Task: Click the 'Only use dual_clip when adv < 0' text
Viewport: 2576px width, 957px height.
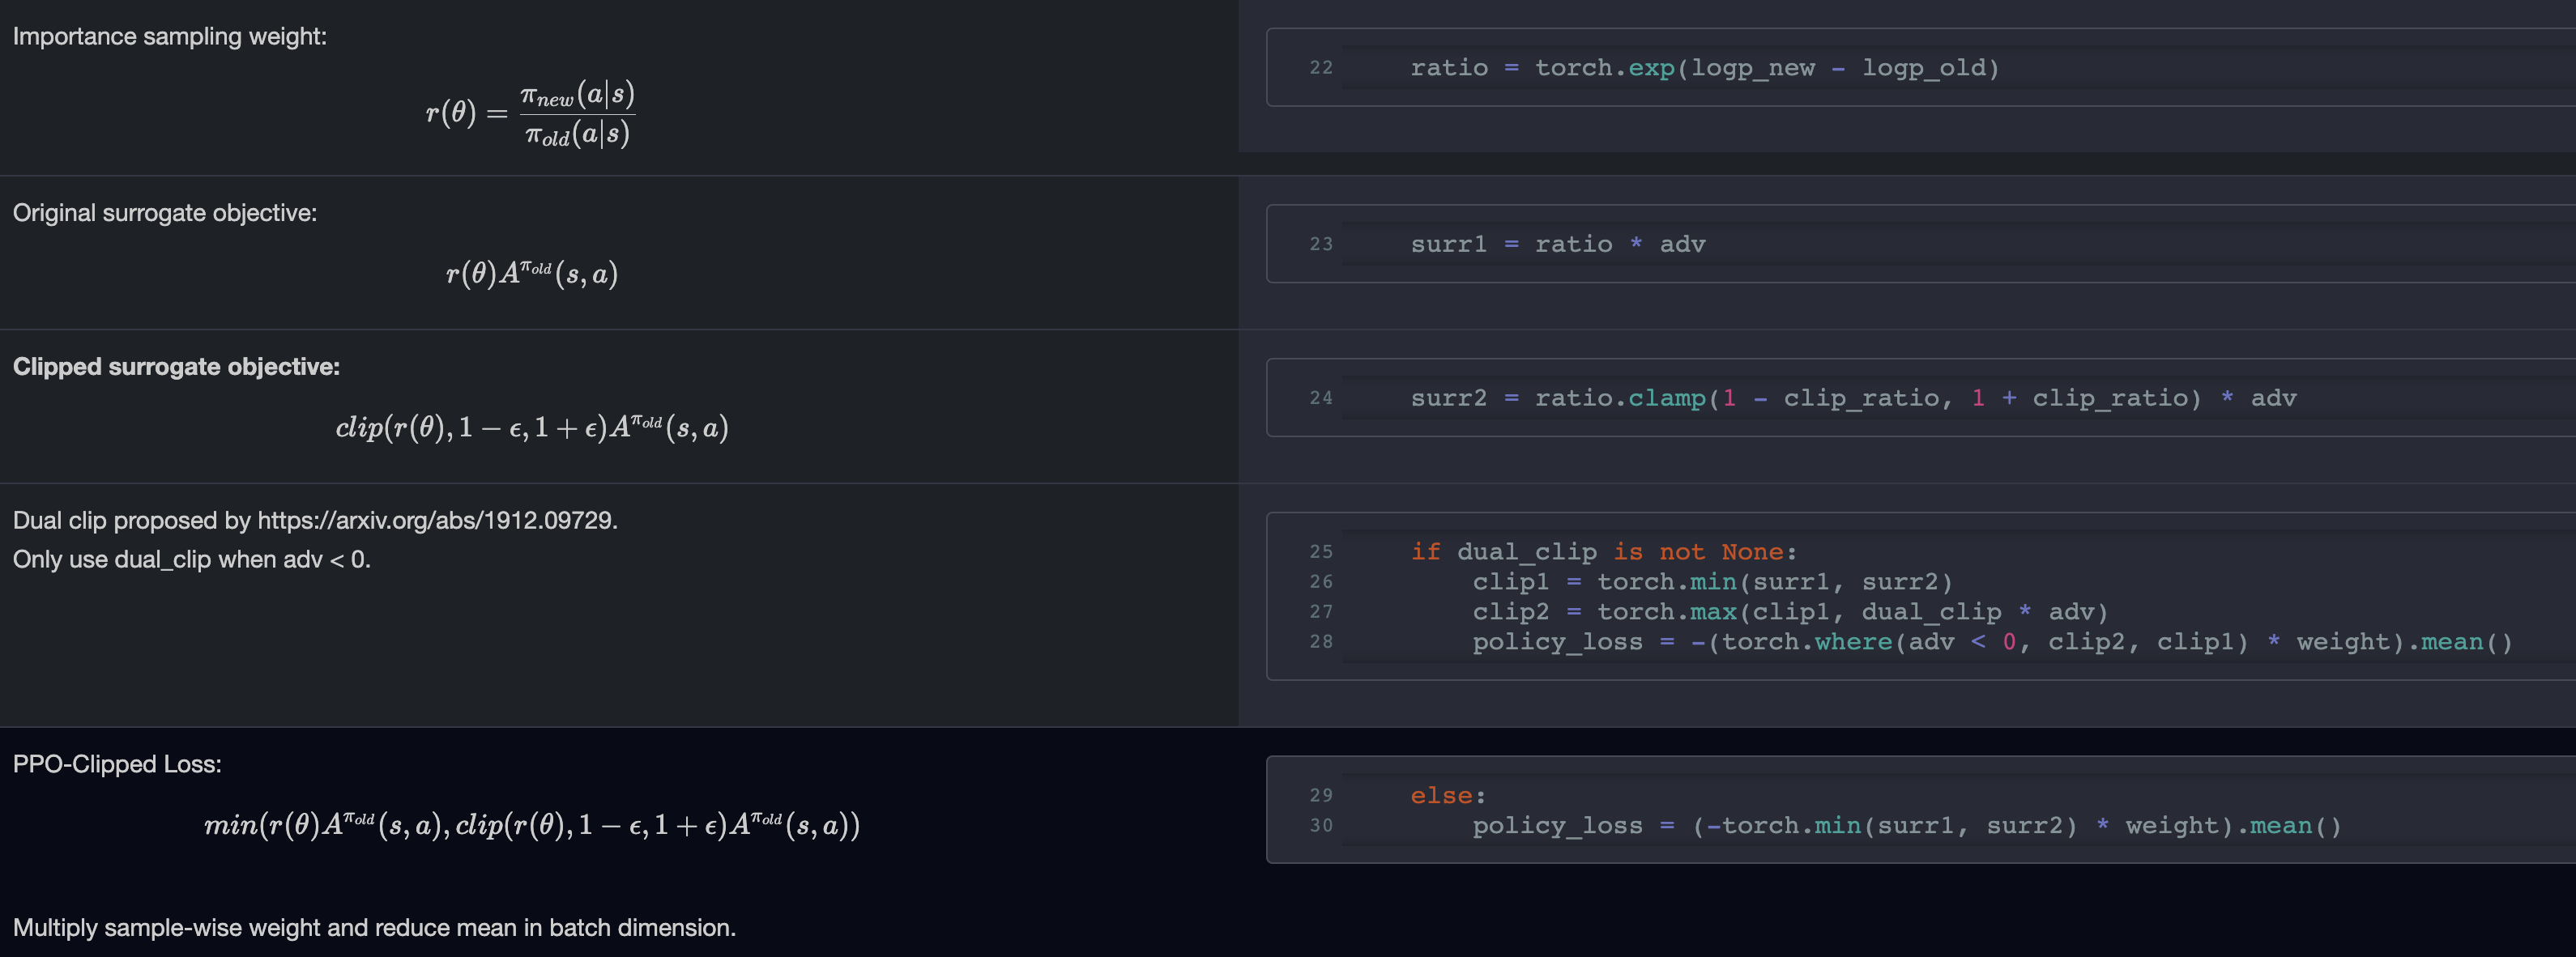Action: click(x=191, y=559)
